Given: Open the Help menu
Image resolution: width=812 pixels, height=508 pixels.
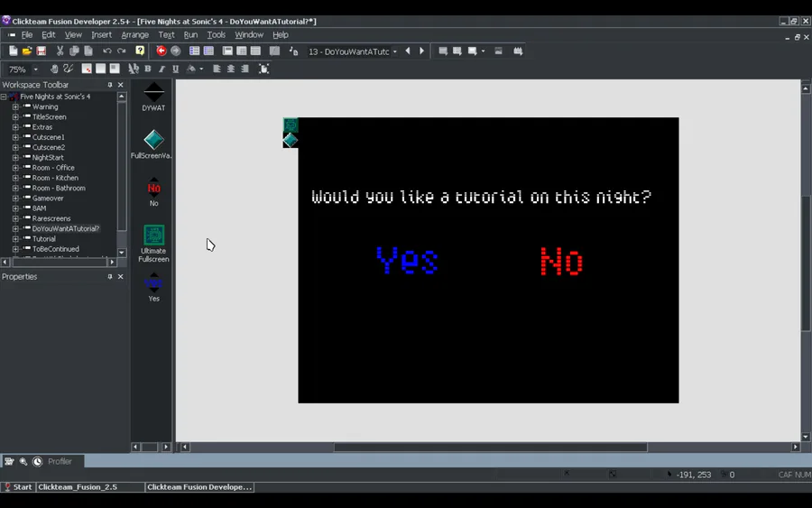Looking at the screenshot, I should (281, 34).
